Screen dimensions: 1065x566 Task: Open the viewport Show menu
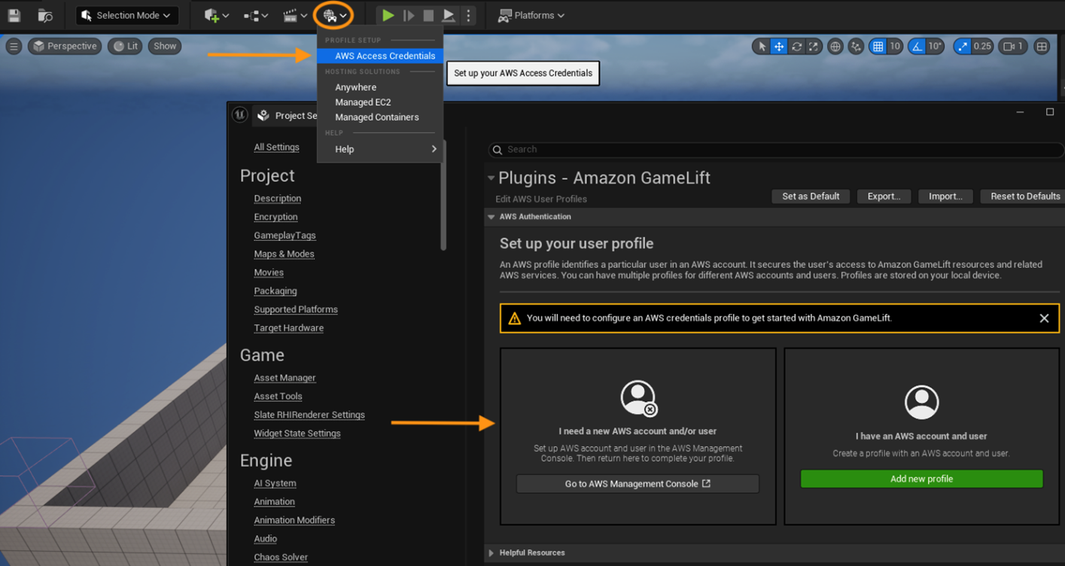coord(165,46)
